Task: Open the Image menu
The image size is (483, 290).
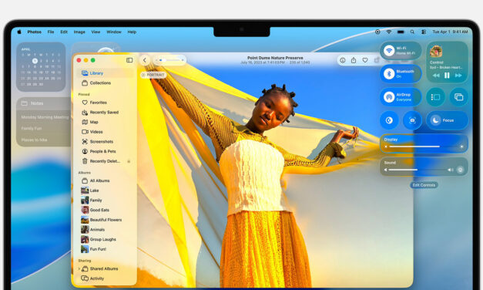Action: click(79, 32)
